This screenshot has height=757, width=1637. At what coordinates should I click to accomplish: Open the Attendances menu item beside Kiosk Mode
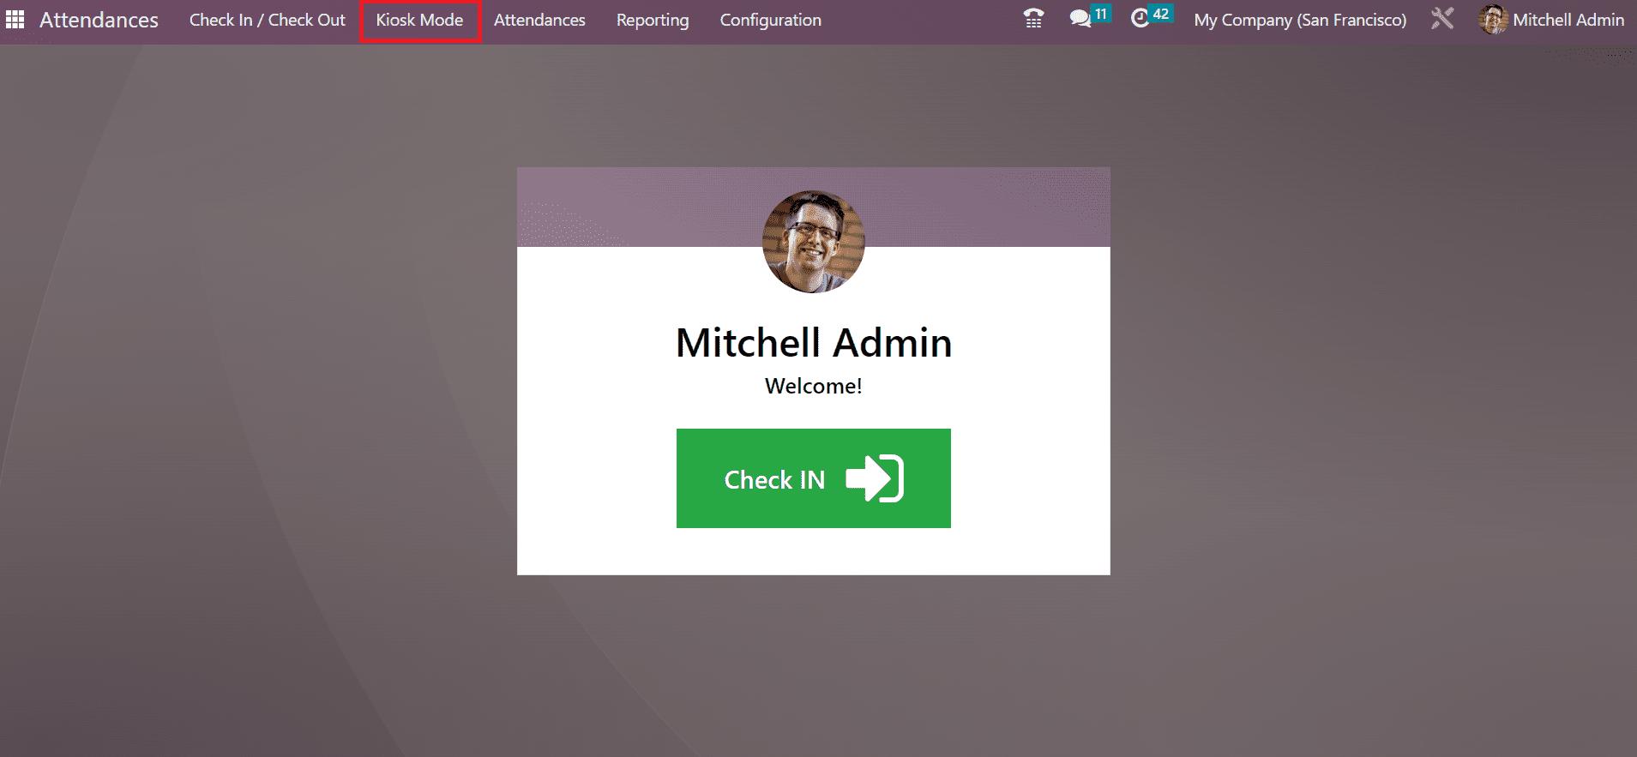(x=539, y=20)
